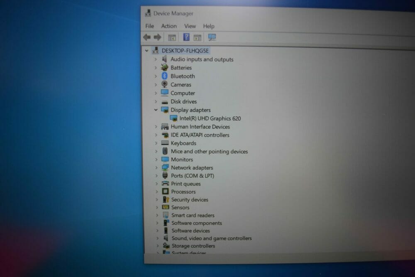Image resolution: width=415 pixels, height=277 pixels.
Task: Select the Human Interface Devices label
Action: [200, 127]
